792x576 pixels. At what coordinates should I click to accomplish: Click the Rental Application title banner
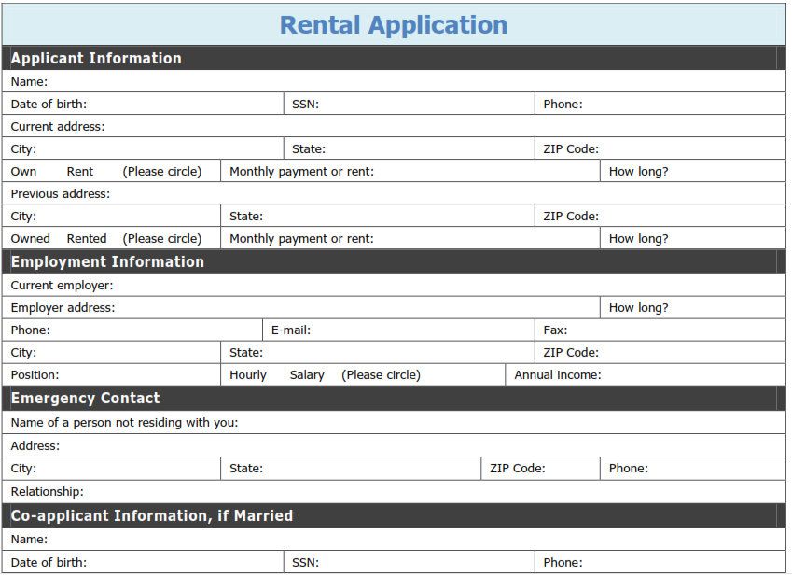coord(394,25)
